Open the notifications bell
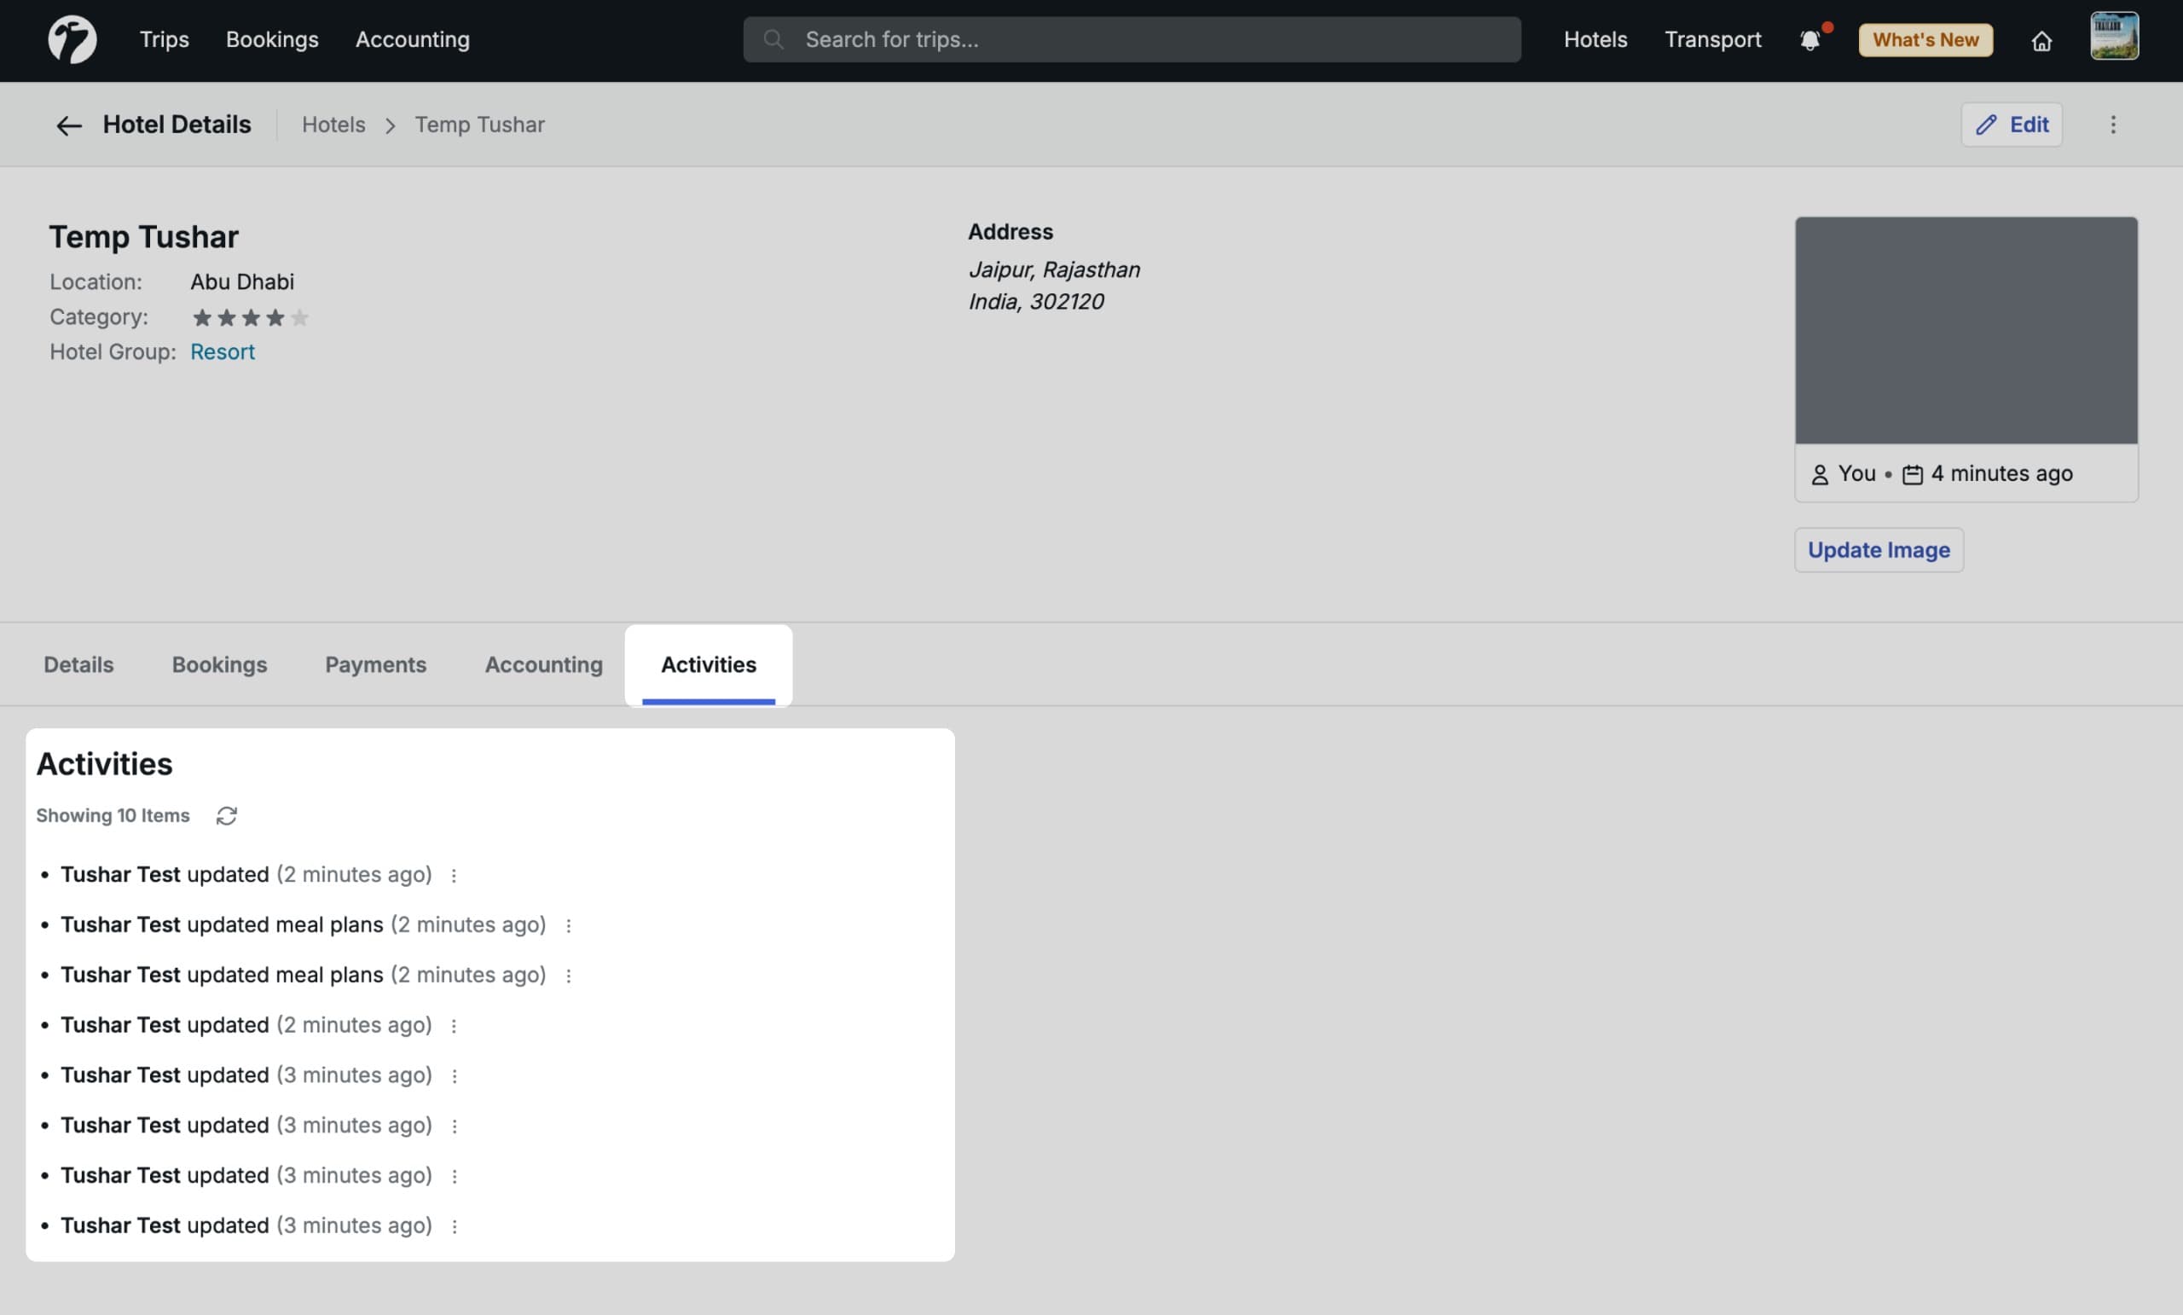This screenshot has width=2183, height=1315. (1810, 40)
